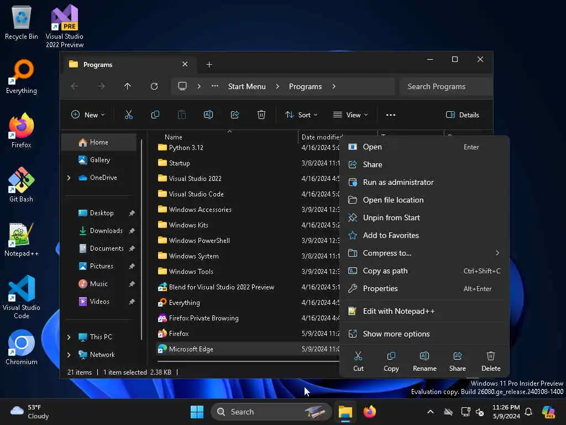Select Open file location
Viewport: 566px width, 425px height.
point(424,200)
